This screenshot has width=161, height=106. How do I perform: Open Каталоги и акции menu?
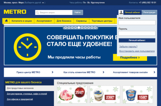tap(22, 21)
